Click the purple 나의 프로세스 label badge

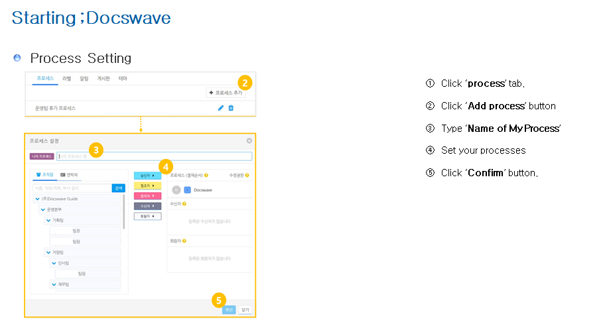point(42,156)
